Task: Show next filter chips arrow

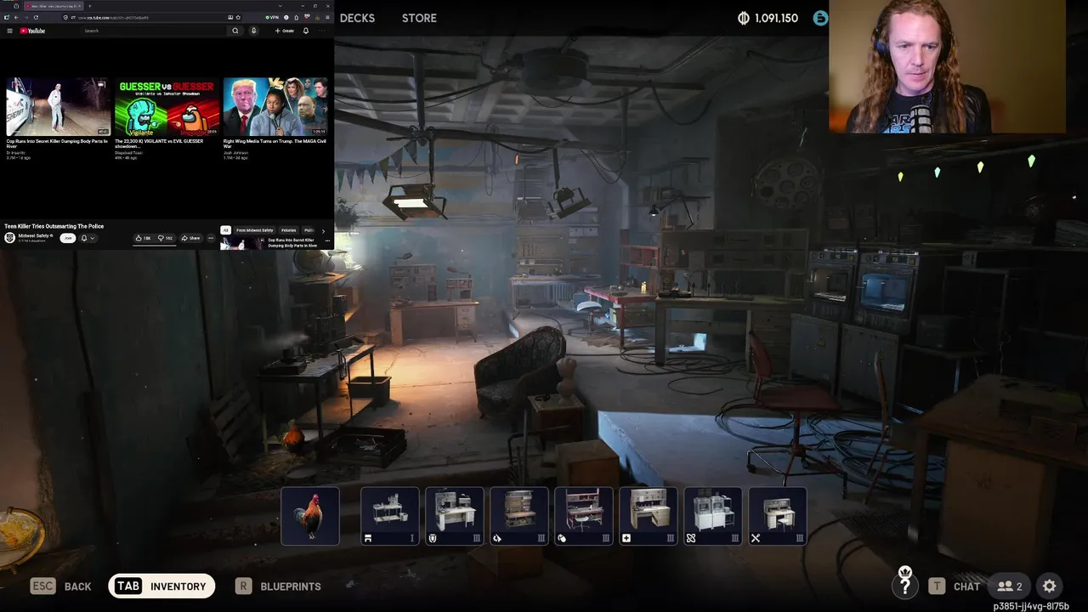Action: coord(323,231)
